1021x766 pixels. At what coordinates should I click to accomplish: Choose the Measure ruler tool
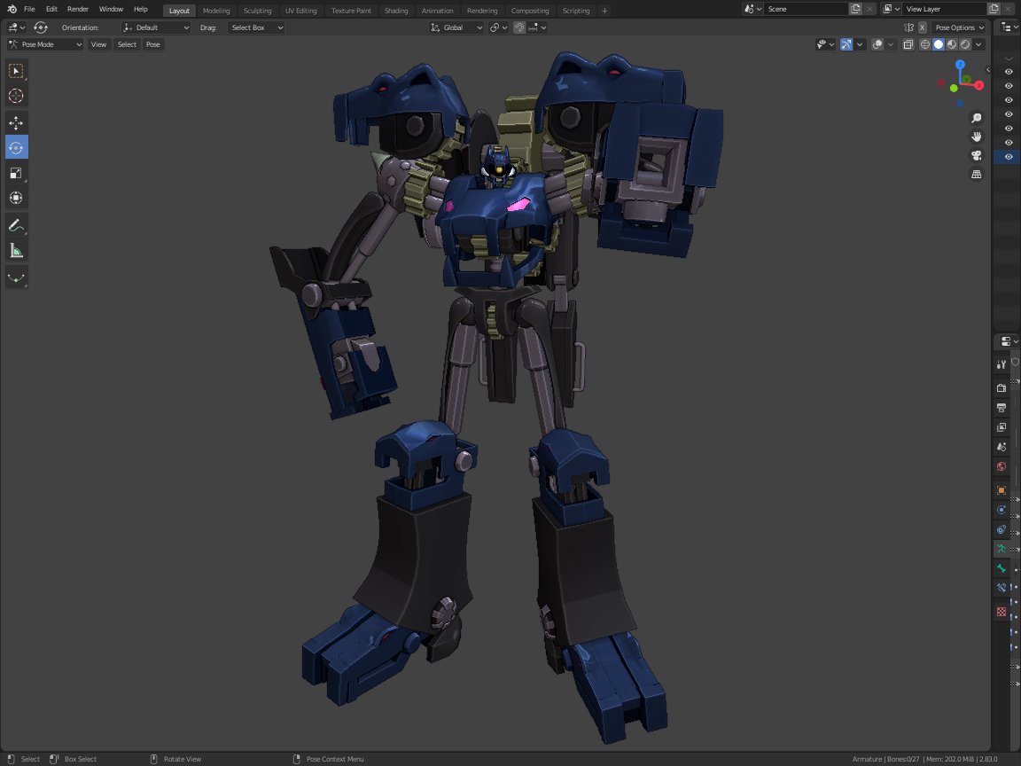coord(16,252)
